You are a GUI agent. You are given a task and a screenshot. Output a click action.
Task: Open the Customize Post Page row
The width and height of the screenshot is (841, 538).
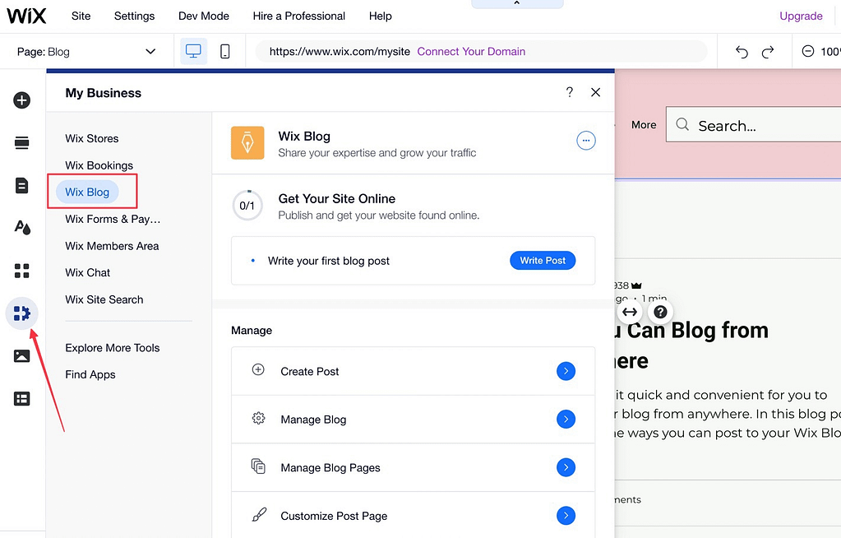pos(413,515)
